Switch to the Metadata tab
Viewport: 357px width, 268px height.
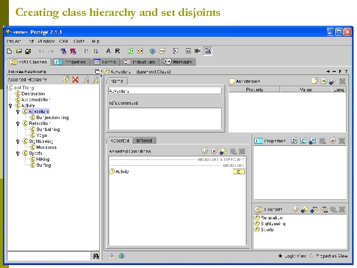click(x=178, y=62)
